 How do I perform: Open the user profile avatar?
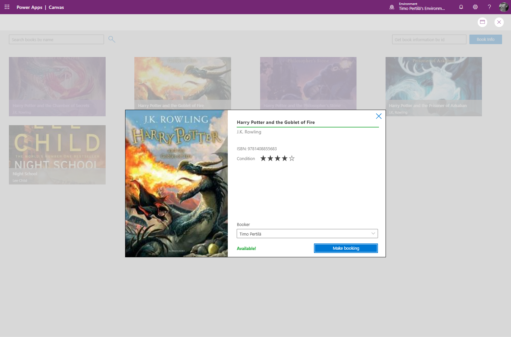tap(503, 7)
